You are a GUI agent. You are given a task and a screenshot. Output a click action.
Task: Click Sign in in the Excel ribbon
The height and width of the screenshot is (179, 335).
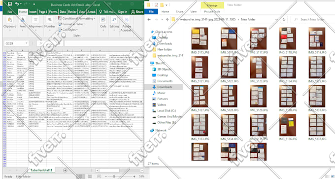[x=123, y=12]
